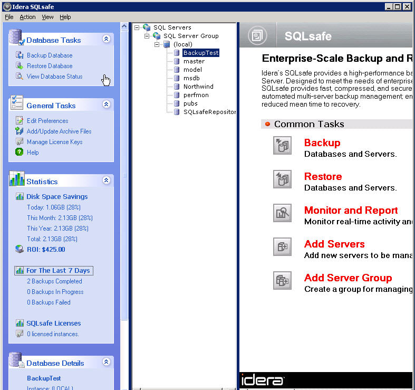Click the task pane vertical scrollbar thumb

tap(124, 175)
